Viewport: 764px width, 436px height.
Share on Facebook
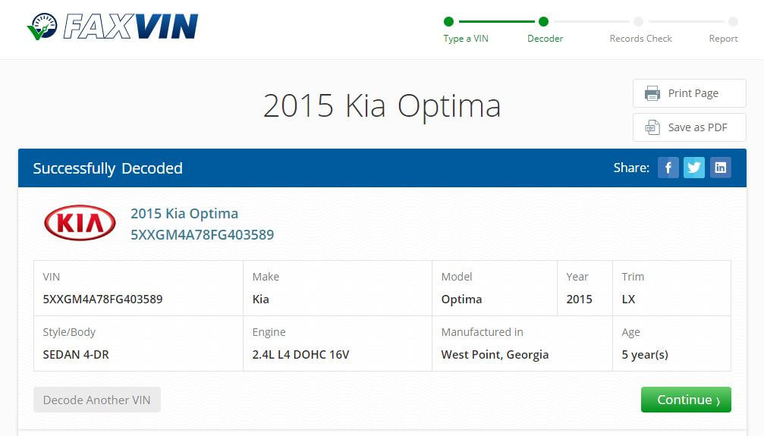coord(668,168)
